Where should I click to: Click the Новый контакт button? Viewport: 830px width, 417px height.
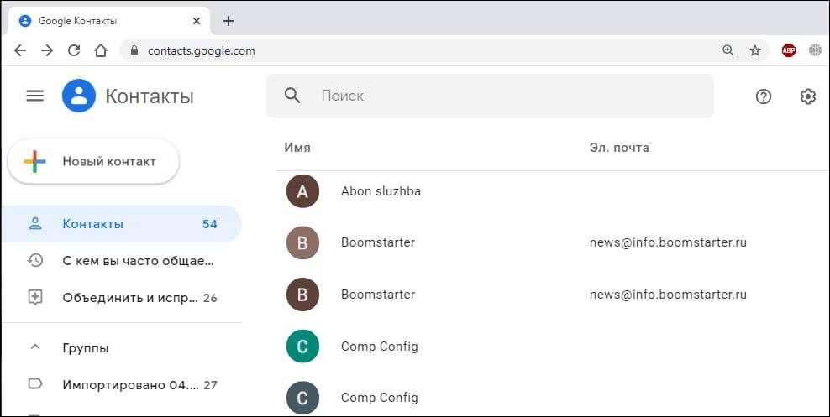[x=93, y=161]
